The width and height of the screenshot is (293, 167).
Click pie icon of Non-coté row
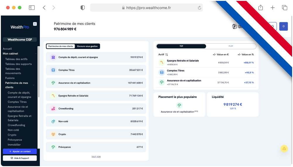click(53, 121)
